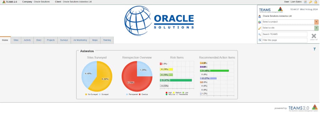Click the pie chart icon beside the project selector
Screen dimensions: 320x113
(260, 22)
